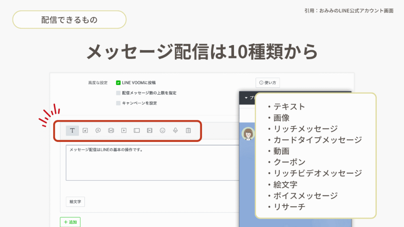This screenshot has width=404, height=227.
Task: Click the 配信できるもの label pill
Action: click(x=69, y=20)
